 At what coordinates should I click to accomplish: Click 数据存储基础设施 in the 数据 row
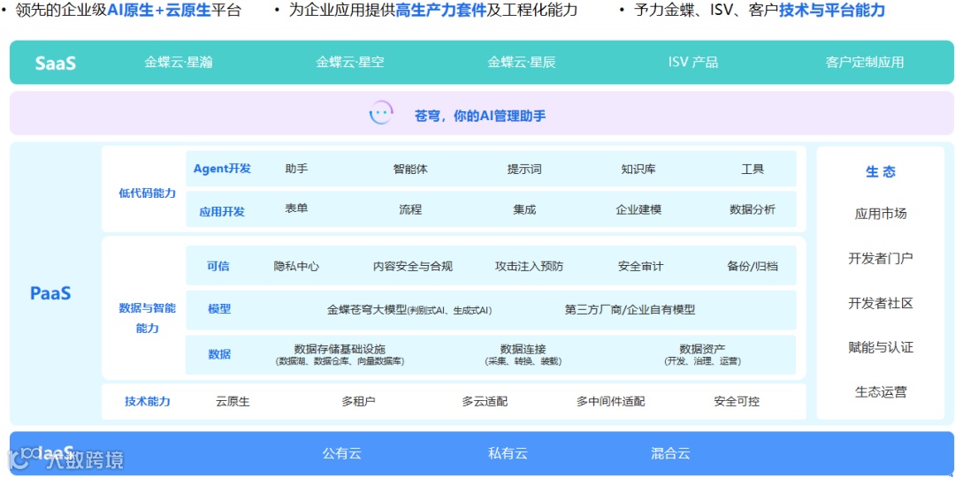340,349
